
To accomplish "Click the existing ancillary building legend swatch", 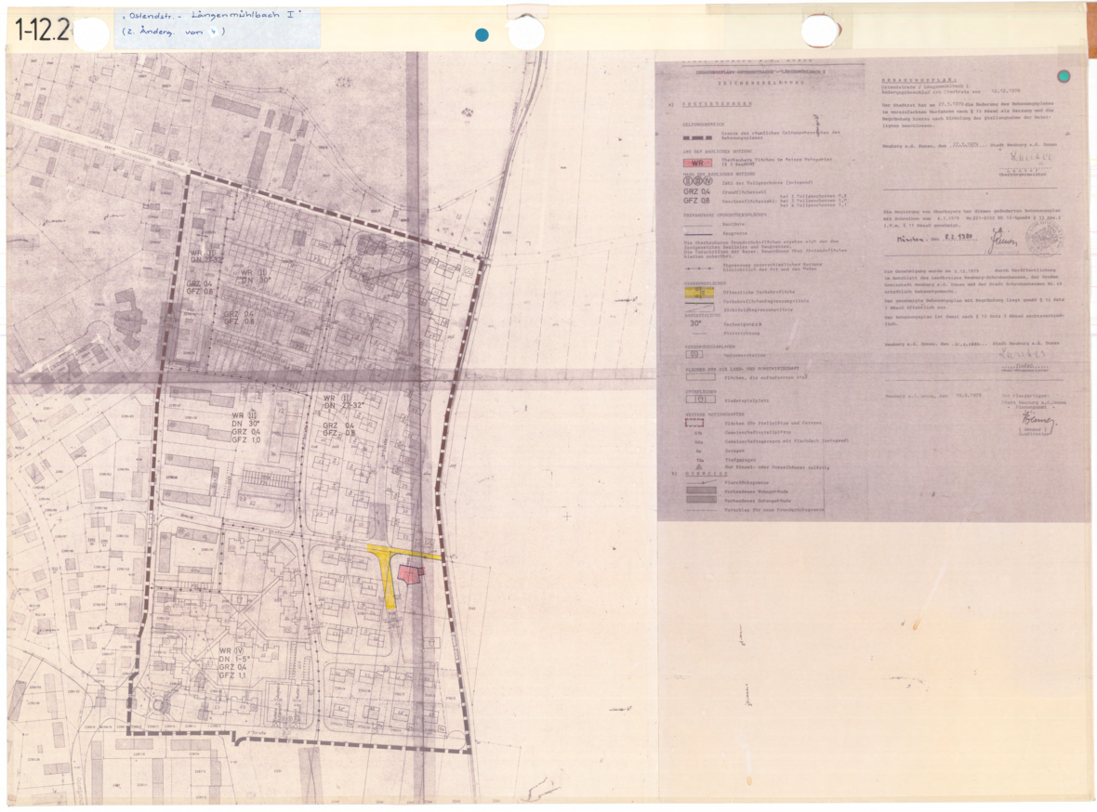I will (x=701, y=499).
